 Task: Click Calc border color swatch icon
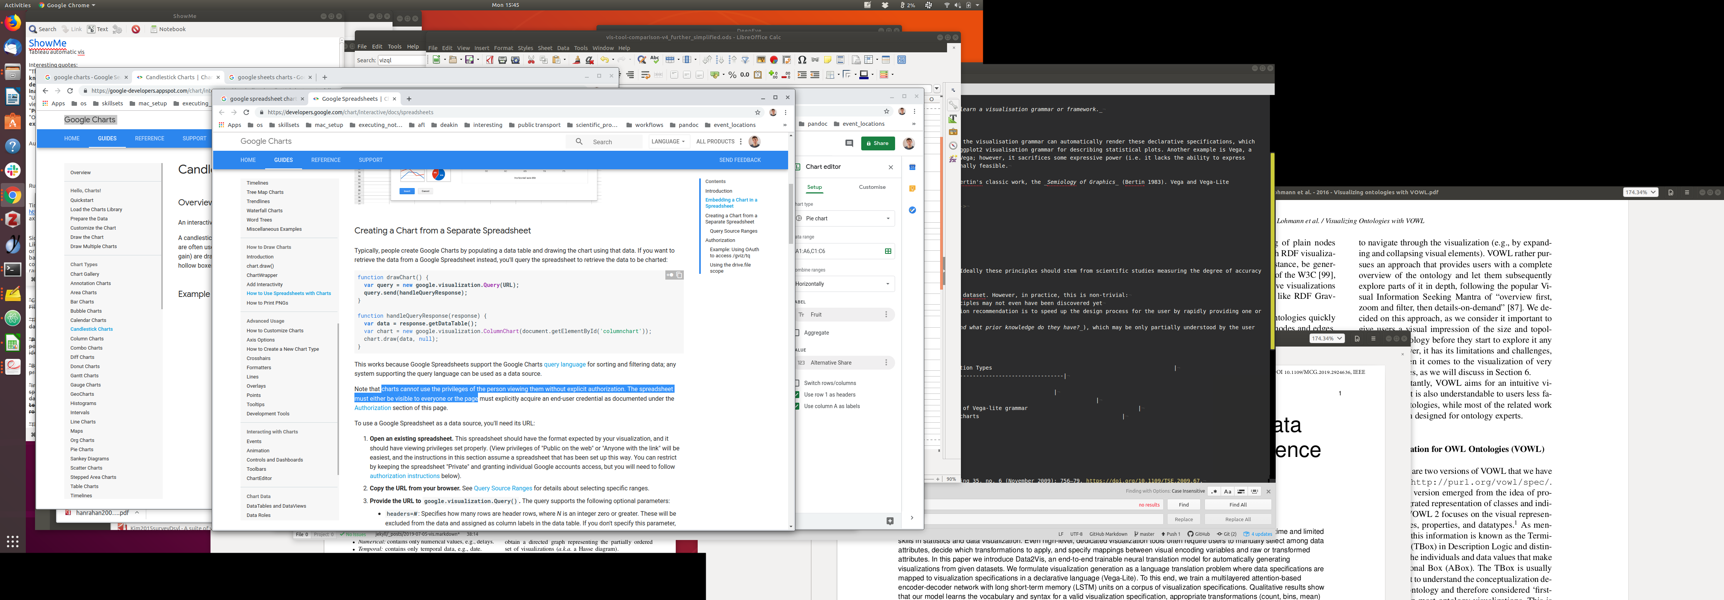coord(863,75)
